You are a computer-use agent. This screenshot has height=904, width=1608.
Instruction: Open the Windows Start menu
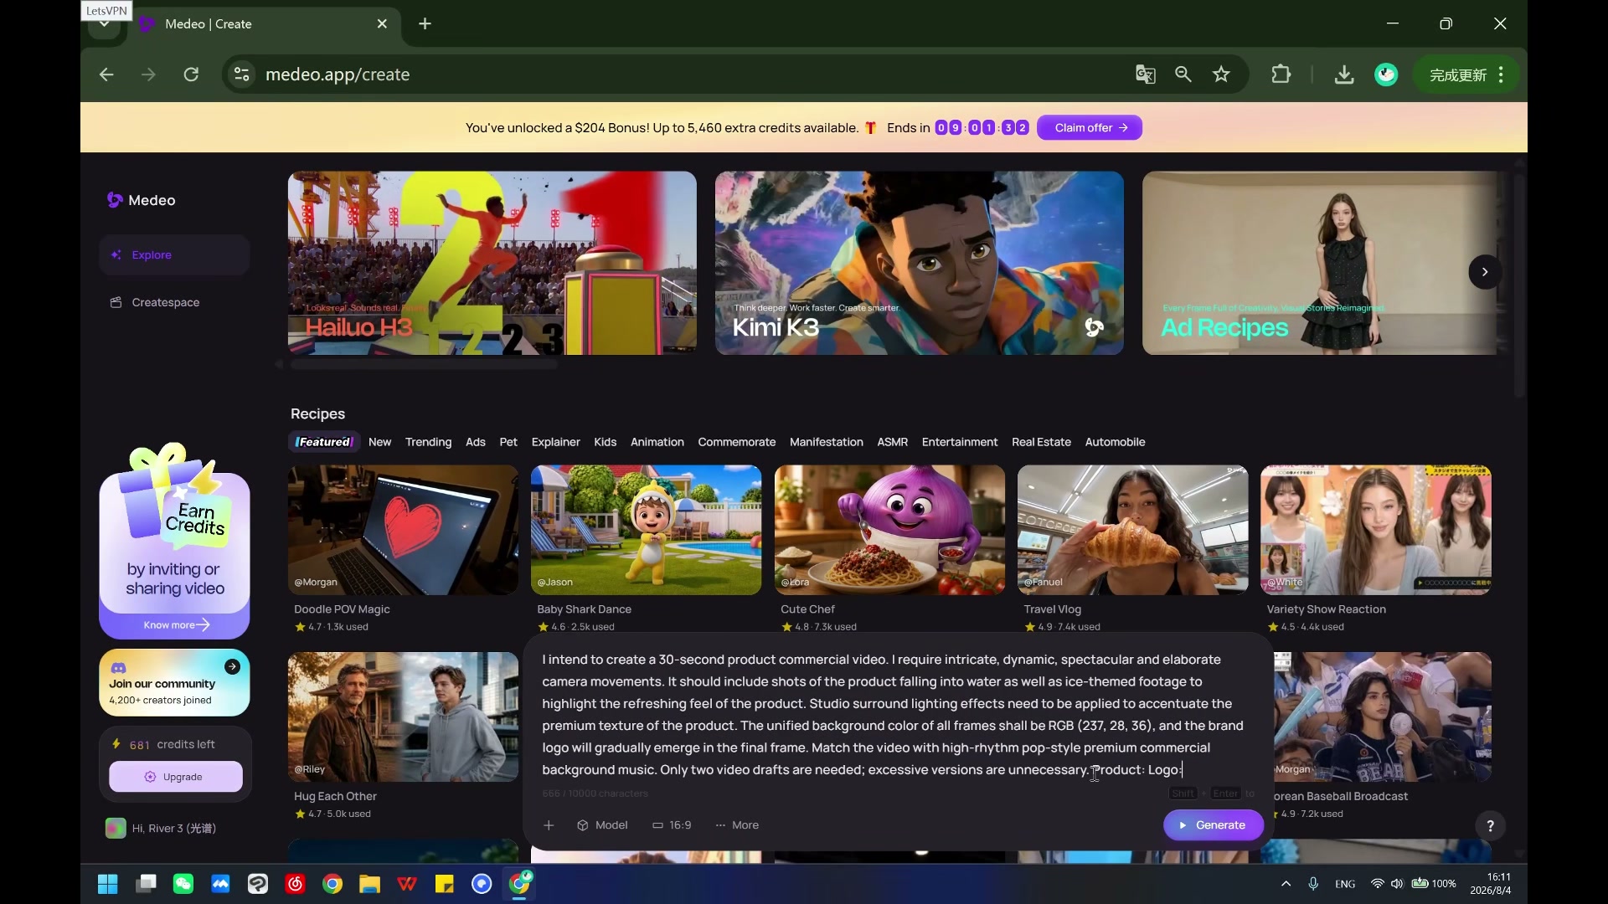[108, 884]
